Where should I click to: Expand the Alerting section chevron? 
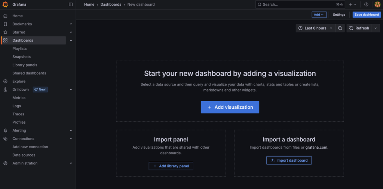pyautogui.click(x=71, y=130)
